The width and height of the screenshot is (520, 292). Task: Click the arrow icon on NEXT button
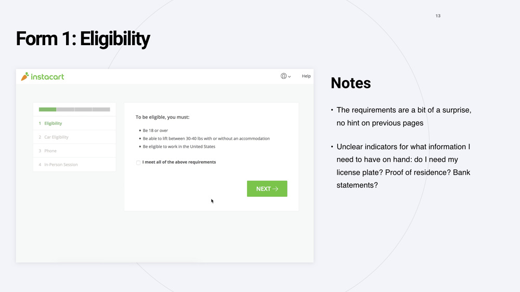tap(275, 189)
